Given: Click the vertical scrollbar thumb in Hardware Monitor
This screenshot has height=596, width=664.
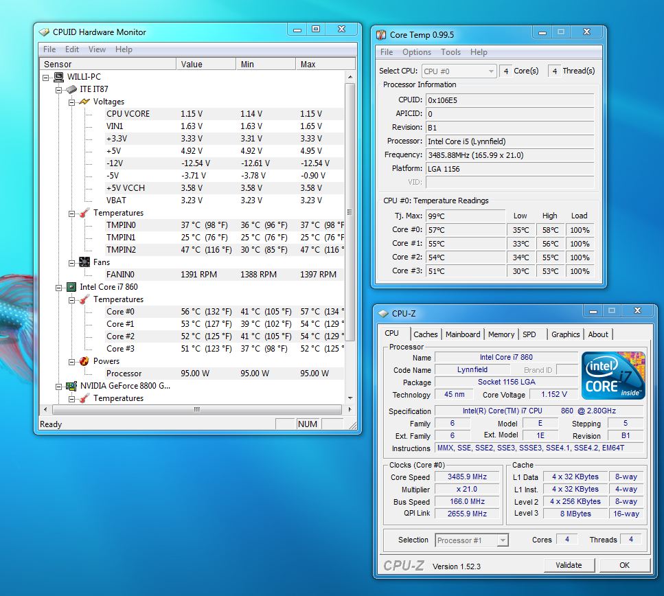Looking at the screenshot, I should click(x=350, y=211).
